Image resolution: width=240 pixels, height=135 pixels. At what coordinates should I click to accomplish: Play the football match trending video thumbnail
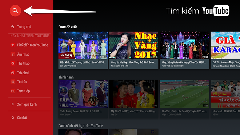[x=185, y=94]
